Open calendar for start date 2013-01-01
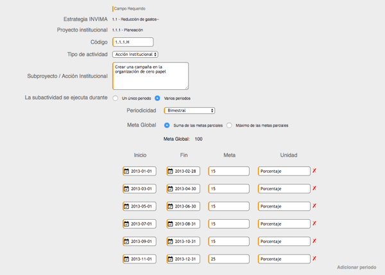This screenshot has width=385, height=275. 126,172
